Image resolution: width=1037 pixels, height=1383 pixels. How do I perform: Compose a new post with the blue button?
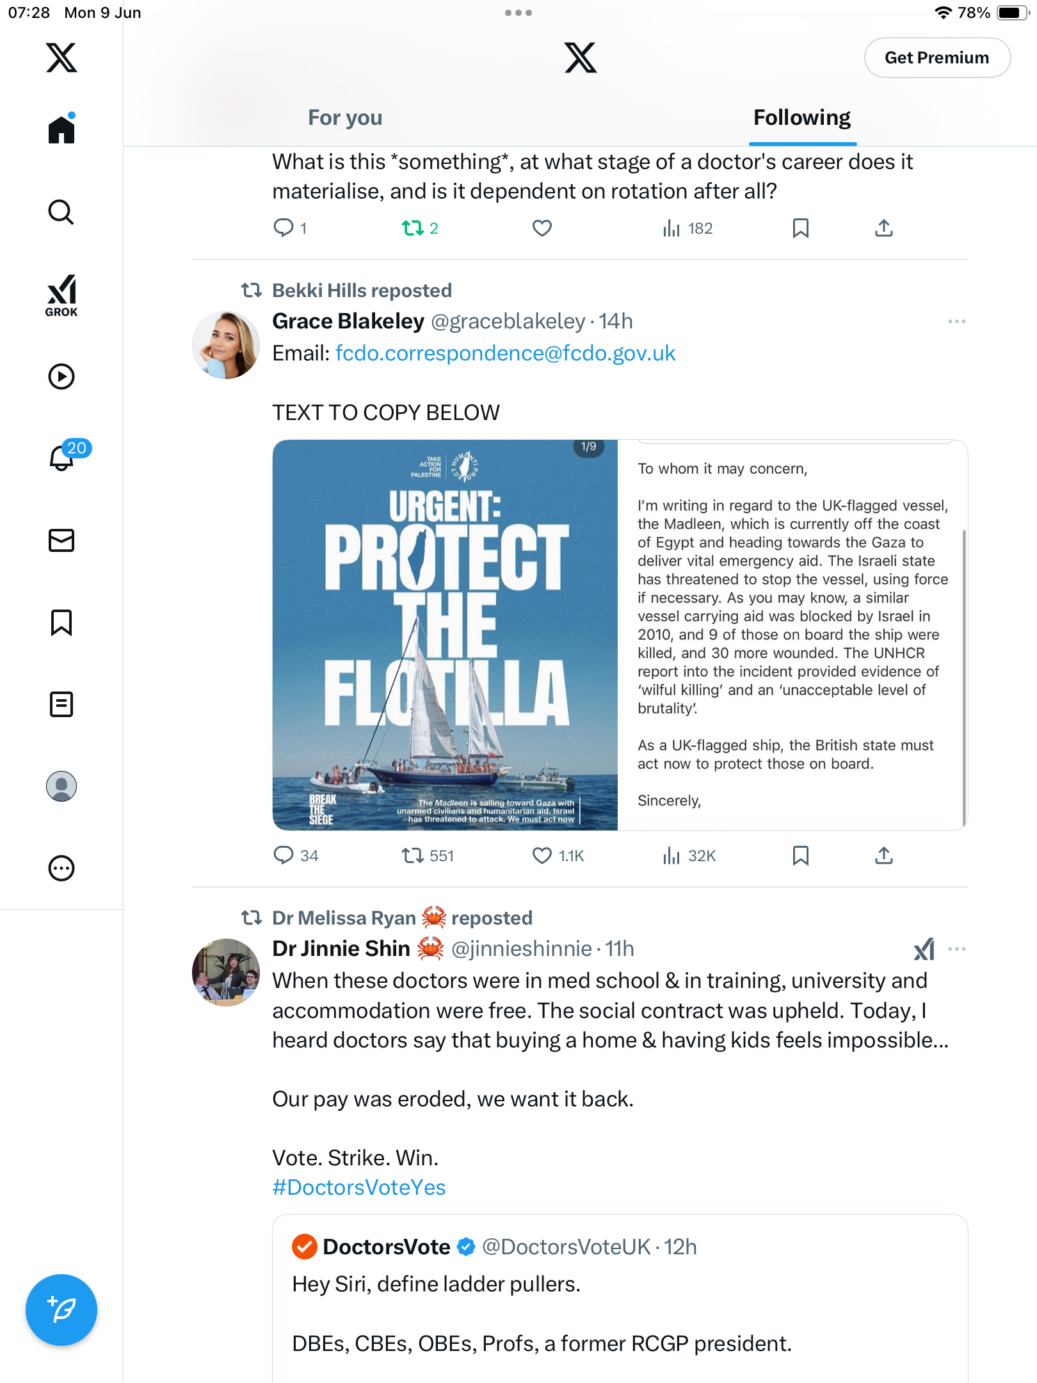click(61, 1310)
